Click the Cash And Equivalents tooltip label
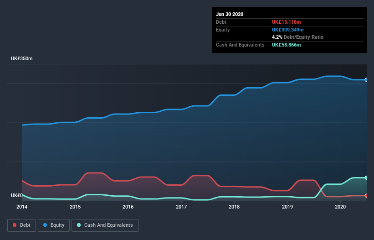Image resolution: width=374 pixels, height=240 pixels. tap(240, 45)
